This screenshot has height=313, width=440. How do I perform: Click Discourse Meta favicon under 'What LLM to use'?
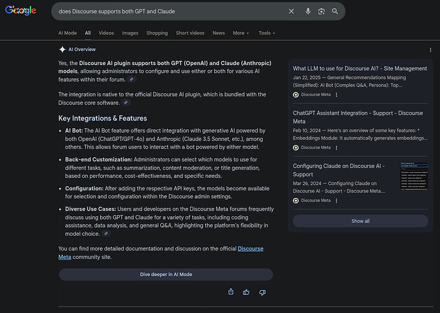(296, 95)
